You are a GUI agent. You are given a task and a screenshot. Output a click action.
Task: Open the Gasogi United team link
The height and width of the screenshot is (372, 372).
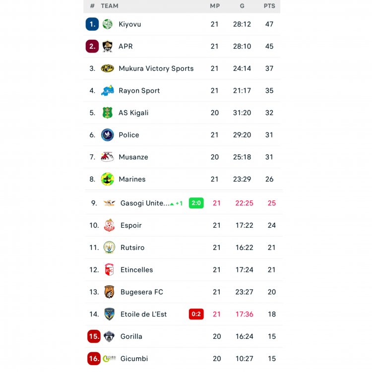[x=145, y=203]
